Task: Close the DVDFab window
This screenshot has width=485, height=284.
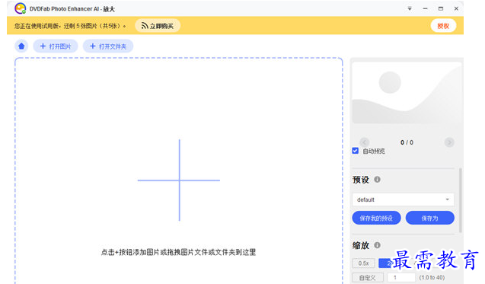Action: click(456, 8)
